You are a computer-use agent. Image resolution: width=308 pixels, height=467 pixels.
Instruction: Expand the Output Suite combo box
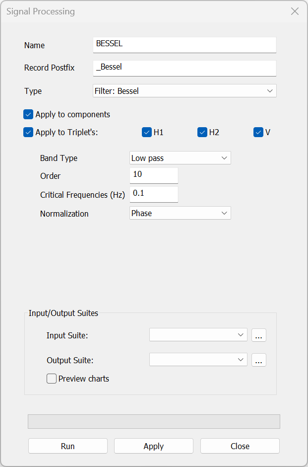point(198,360)
